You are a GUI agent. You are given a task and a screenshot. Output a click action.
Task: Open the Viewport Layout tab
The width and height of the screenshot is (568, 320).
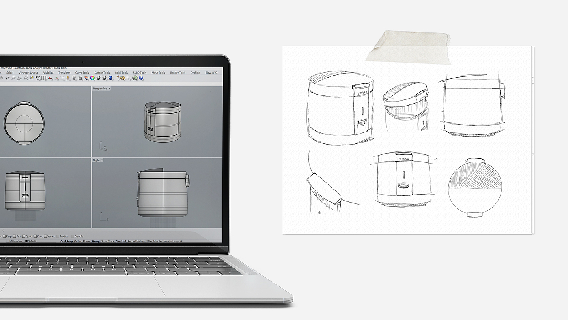28,73
